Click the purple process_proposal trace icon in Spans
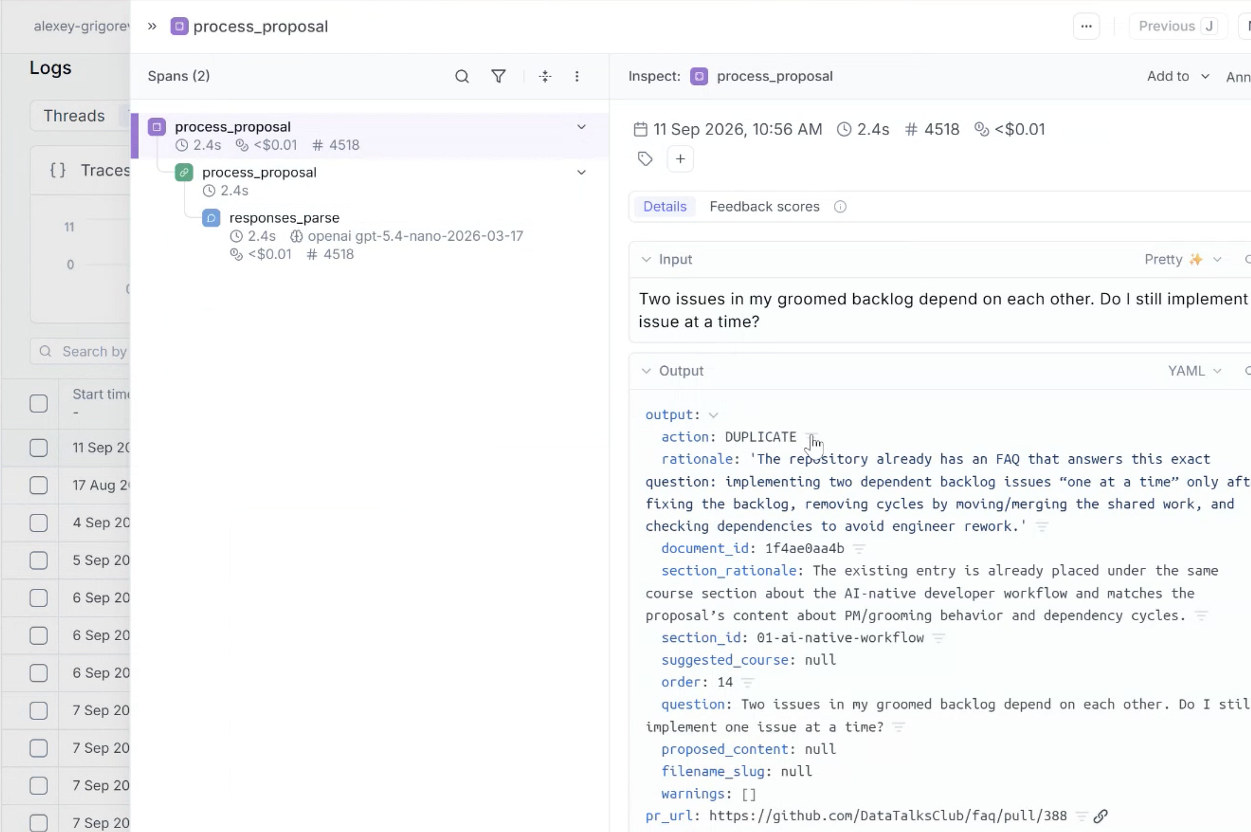The height and width of the screenshot is (832, 1251). click(156, 127)
